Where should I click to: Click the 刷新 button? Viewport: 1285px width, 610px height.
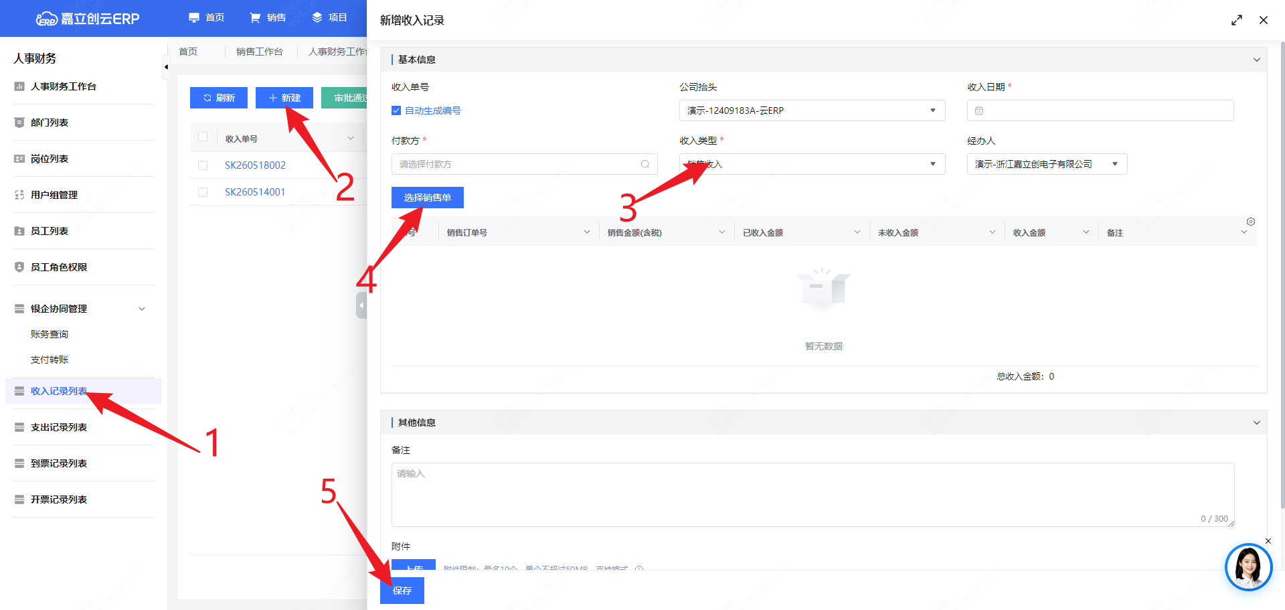[x=219, y=98]
